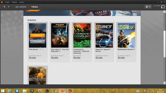Click the Gratuitos section heading

pos(32,20)
